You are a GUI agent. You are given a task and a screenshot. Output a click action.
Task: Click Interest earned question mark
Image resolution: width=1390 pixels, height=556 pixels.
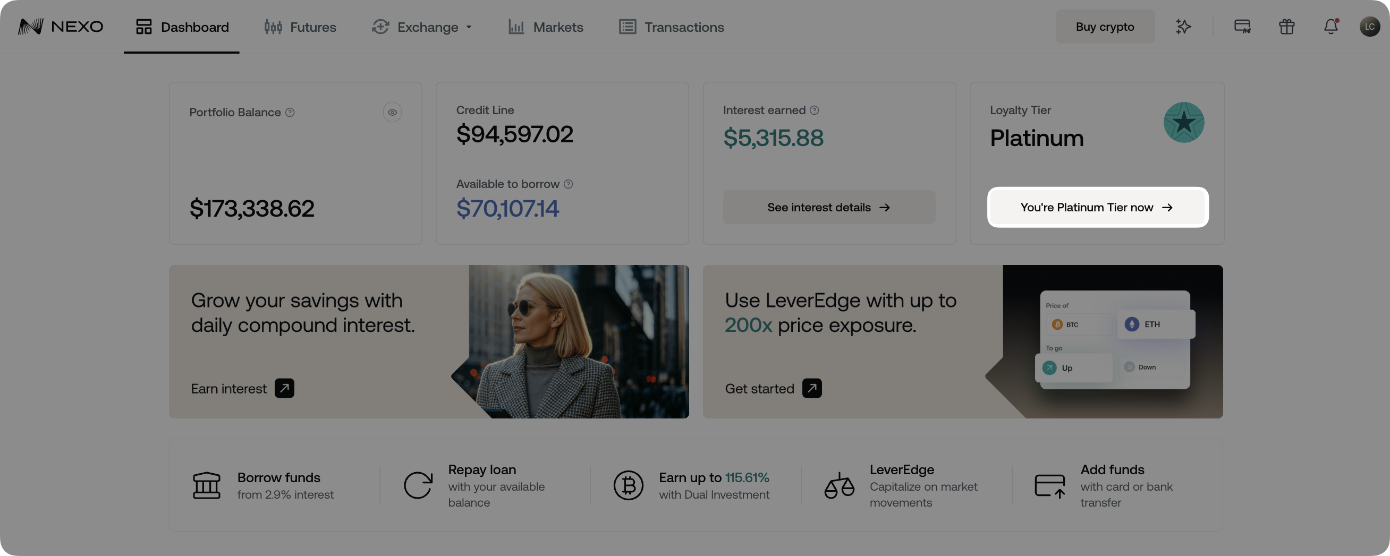(x=813, y=110)
